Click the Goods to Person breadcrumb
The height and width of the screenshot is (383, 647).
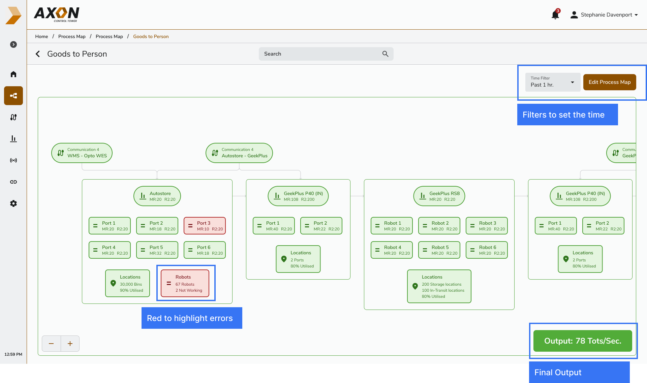click(x=151, y=36)
